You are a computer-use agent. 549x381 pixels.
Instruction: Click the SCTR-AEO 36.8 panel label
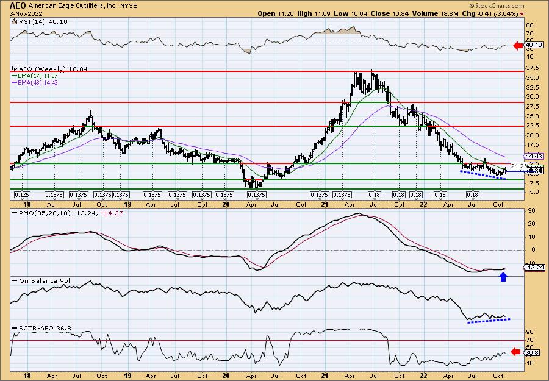pos(41,328)
